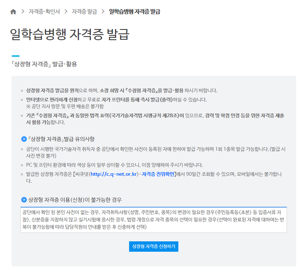Click line starting 기존 『수첩형 자격증』과 동일한 법적 효력
This screenshot has width=305, height=274.
(155, 119)
